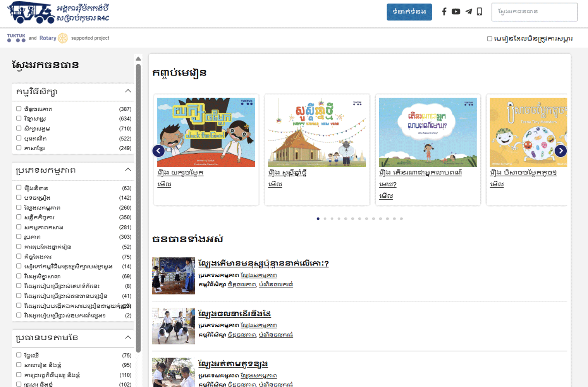Select the last carousel pagination dot

point(401,219)
